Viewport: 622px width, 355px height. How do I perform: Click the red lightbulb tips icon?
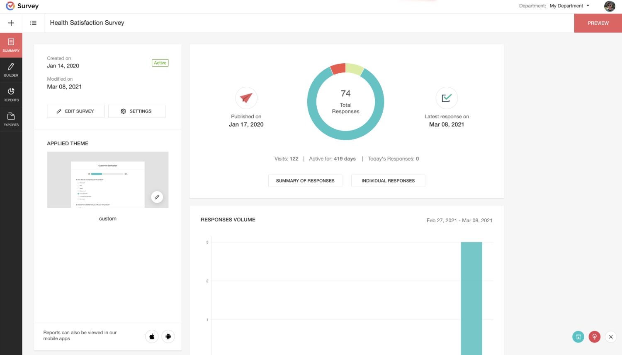595,337
